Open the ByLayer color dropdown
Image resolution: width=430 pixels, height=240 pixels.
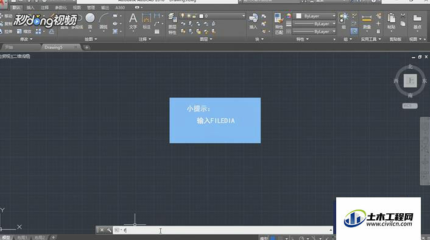pos(315,16)
